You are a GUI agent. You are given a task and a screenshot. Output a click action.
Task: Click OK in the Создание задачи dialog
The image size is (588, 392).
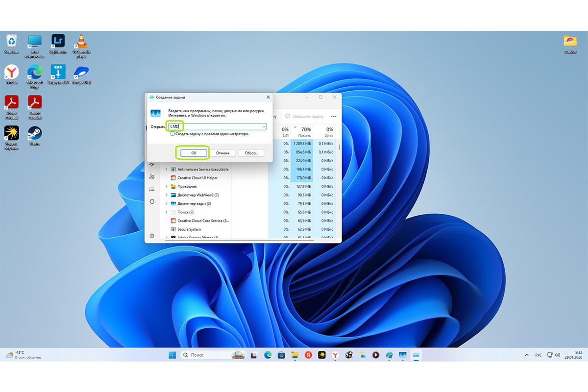tap(194, 153)
